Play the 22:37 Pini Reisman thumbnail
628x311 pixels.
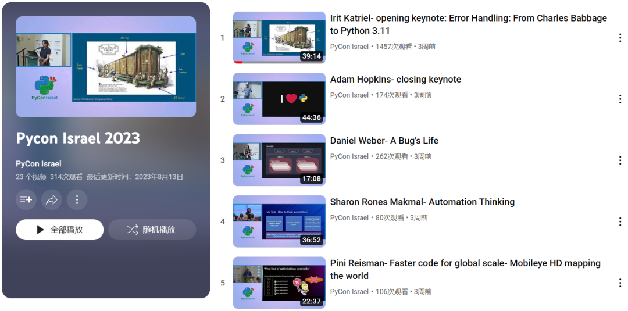point(279,283)
